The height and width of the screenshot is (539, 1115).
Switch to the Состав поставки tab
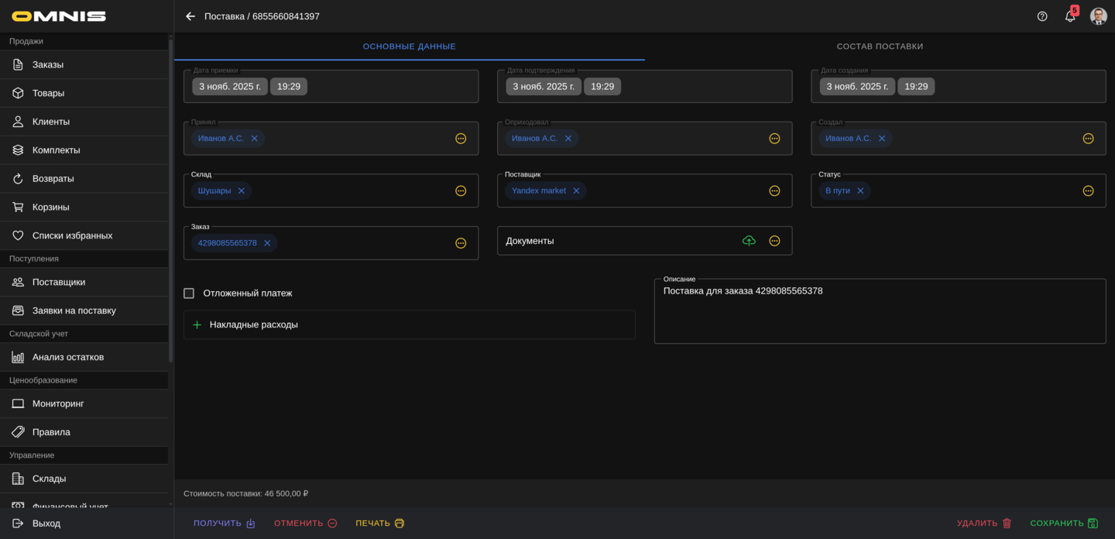880,46
